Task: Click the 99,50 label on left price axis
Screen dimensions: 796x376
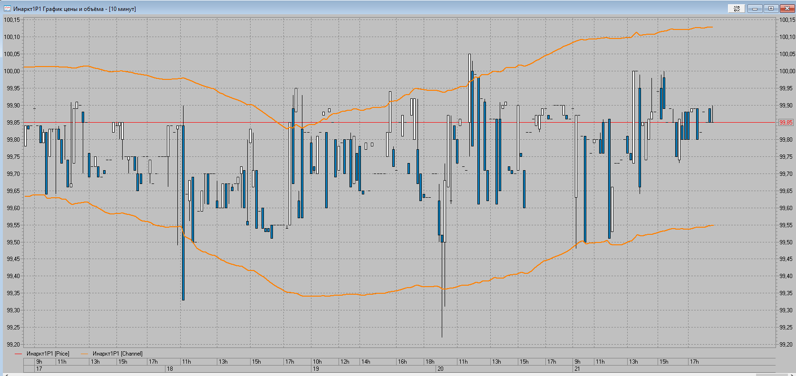Action: (13, 242)
